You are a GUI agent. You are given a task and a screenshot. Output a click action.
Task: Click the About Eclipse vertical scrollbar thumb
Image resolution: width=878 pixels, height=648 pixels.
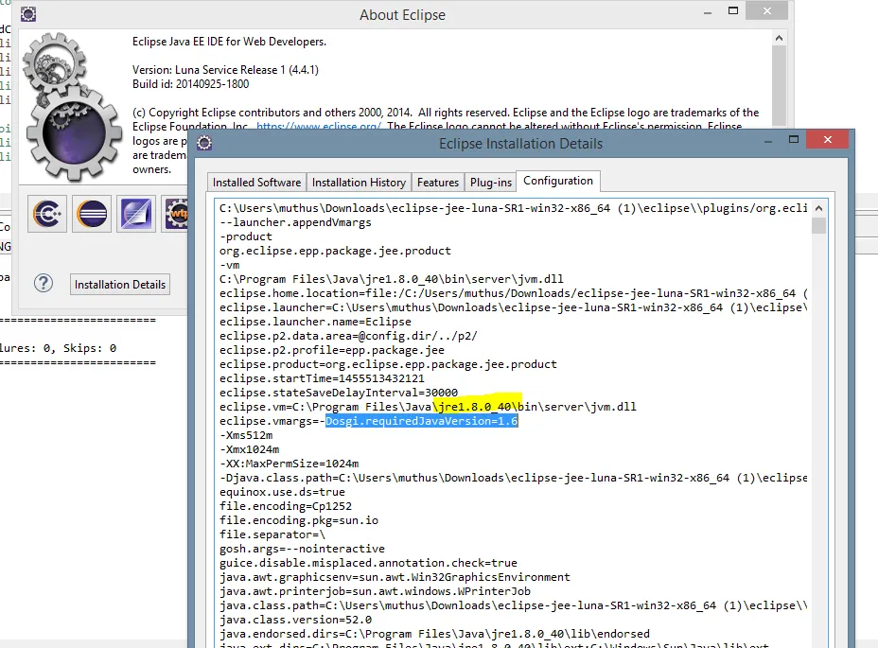tap(779, 87)
